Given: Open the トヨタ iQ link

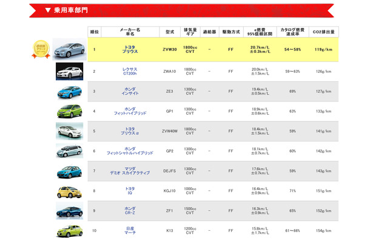Looking at the screenshot, I should pyautogui.click(x=130, y=191).
